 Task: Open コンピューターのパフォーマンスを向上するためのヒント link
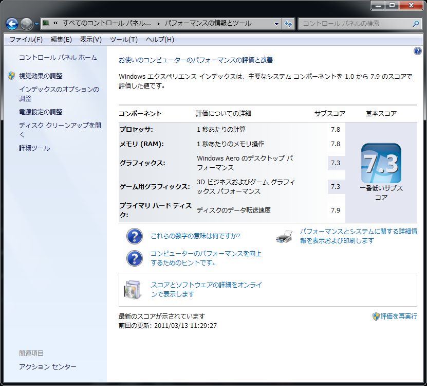tap(206, 258)
